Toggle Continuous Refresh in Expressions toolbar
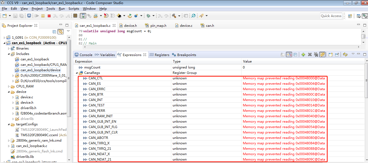The image size is (368, 163). point(322,54)
